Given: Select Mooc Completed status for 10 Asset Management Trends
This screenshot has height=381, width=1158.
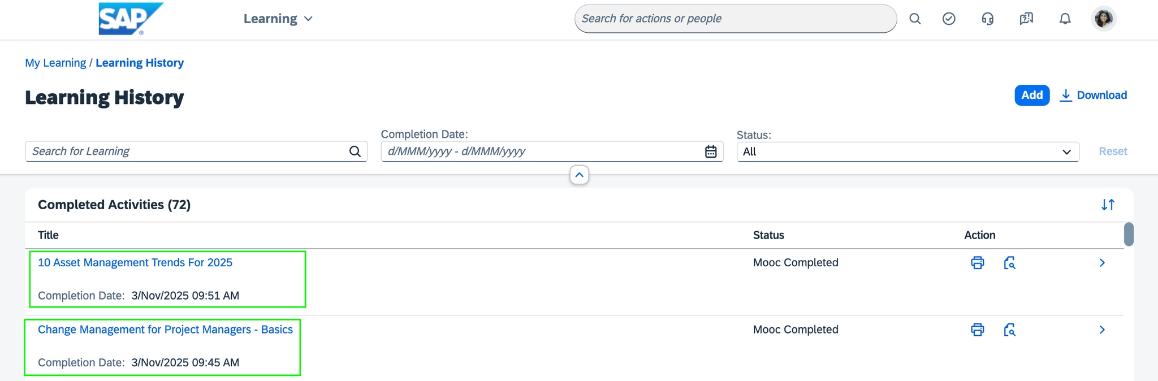Looking at the screenshot, I should [x=796, y=263].
